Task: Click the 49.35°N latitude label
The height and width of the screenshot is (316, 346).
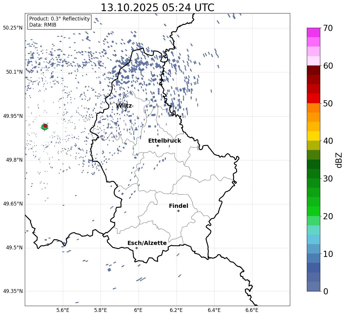Action: [13, 291]
